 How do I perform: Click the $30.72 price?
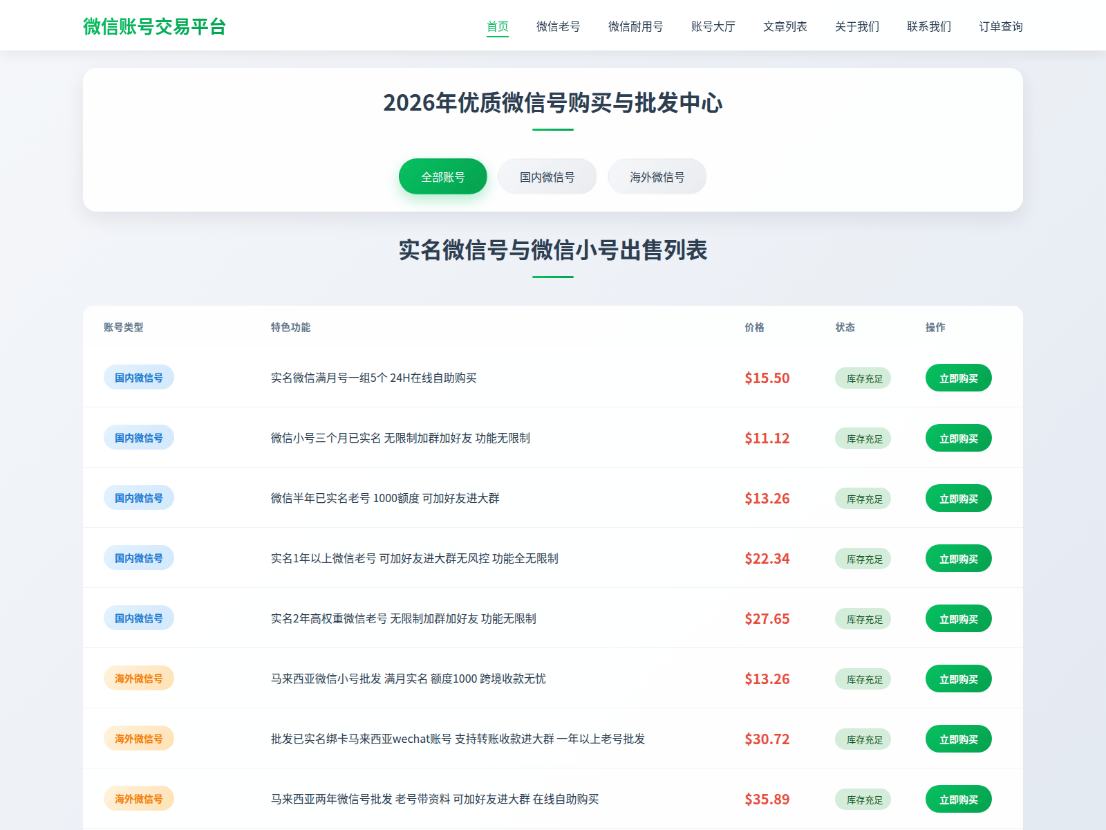(767, 739)
